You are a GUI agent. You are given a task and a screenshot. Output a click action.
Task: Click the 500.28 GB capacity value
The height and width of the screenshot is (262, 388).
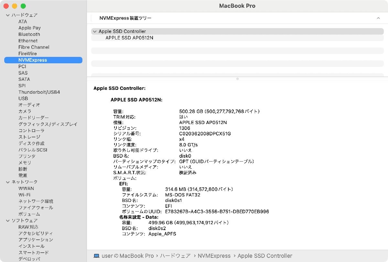click(219, 111)
